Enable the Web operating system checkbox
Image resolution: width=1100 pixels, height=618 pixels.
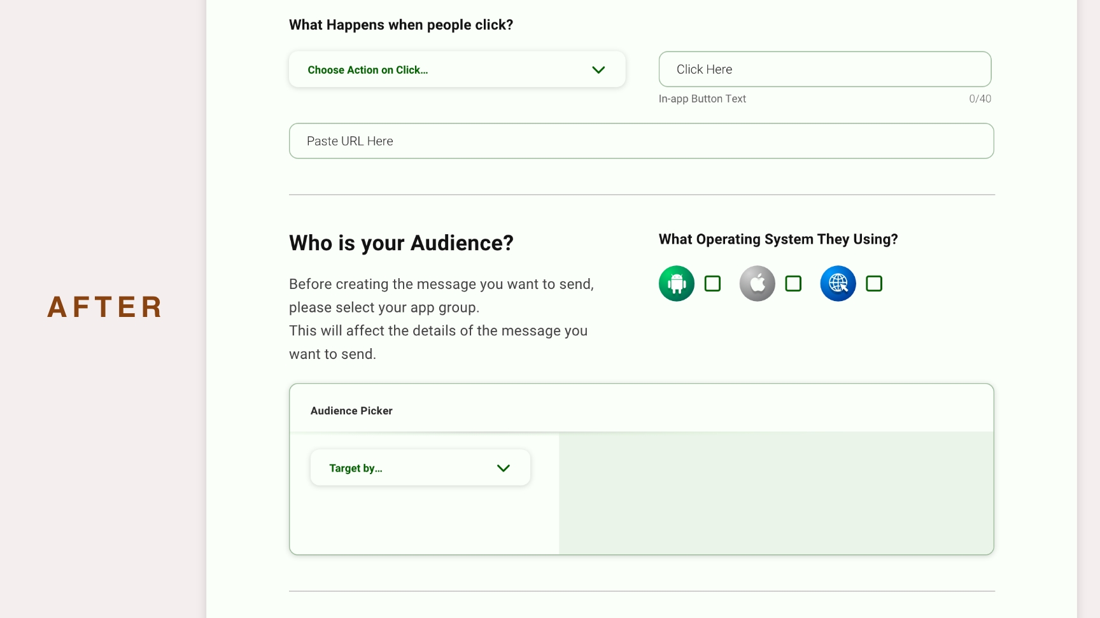click(x=874, y=283)
